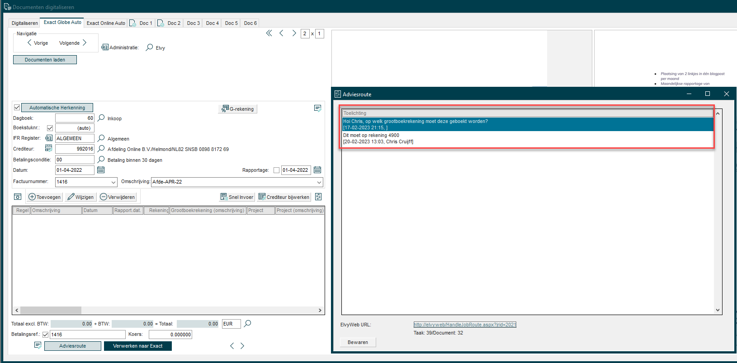This screenshot has width=737, height=363.
Task: Switch to the Digitaliseren tab
Action: (x=24, y=23)
